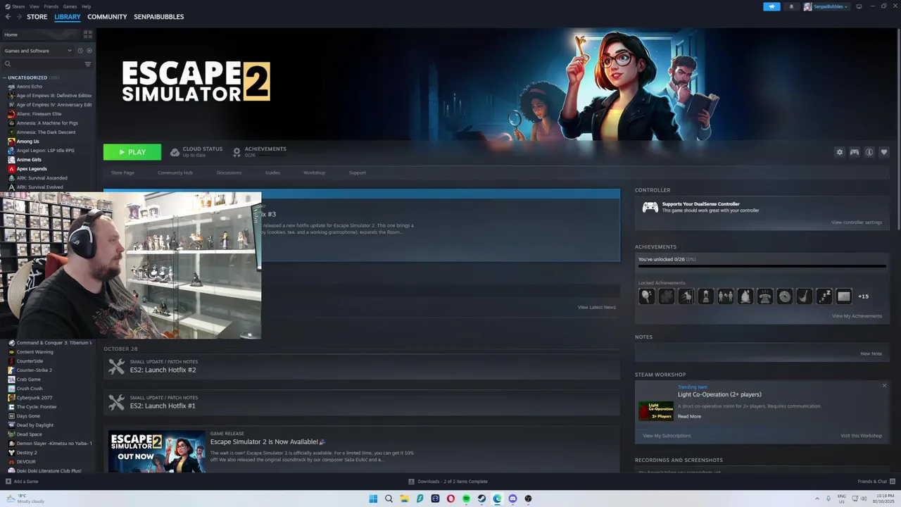Select Aliens: Fireteam Elite in library
This screenshot has width=901, height=507.
(x=39, y=114)
